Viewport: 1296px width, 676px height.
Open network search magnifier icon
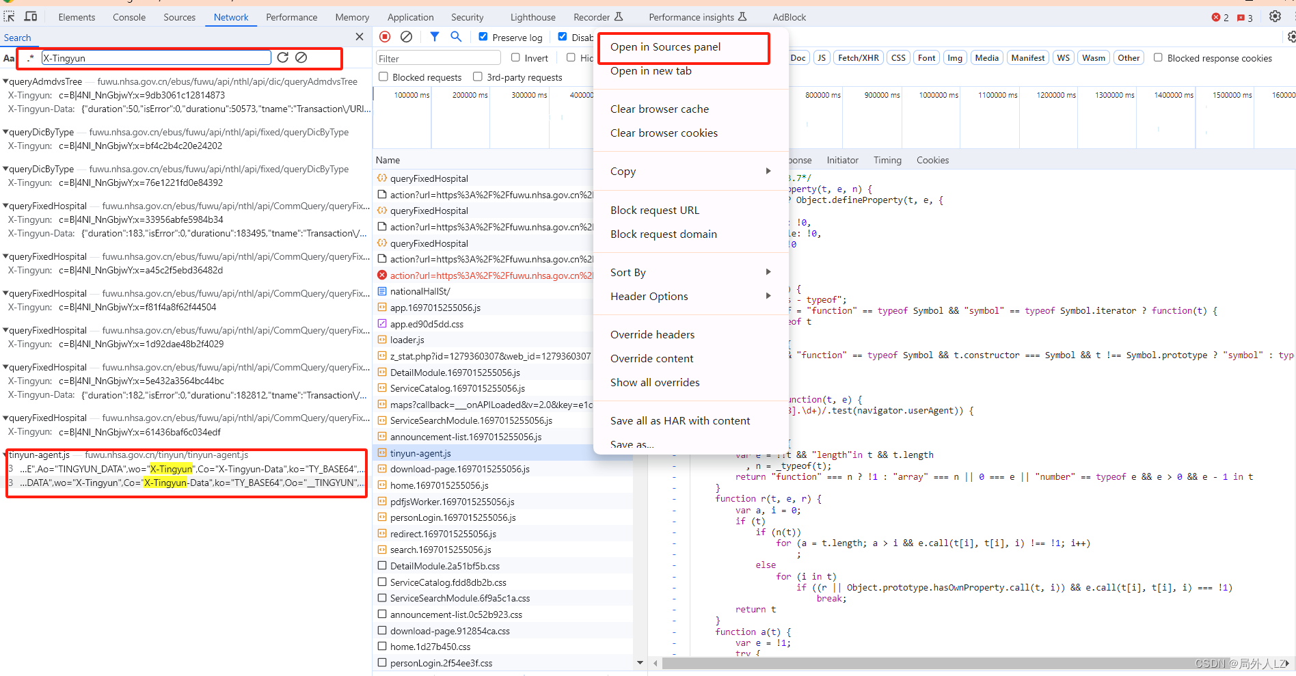coord(456,37)
